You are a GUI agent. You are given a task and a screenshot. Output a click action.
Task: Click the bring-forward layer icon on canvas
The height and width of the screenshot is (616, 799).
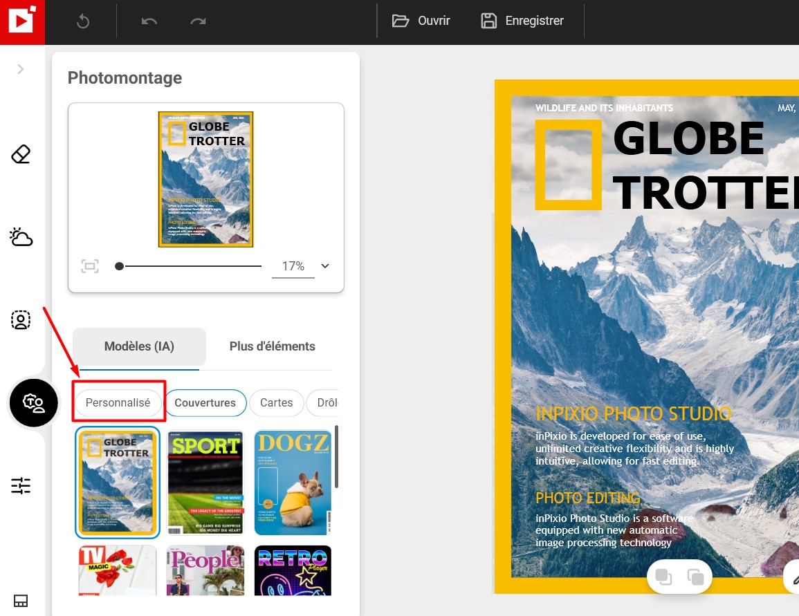[x=695, y=577]
